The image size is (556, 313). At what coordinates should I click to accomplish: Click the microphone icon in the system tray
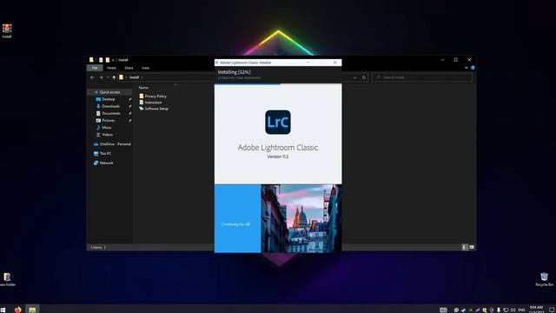coord(499,310)
